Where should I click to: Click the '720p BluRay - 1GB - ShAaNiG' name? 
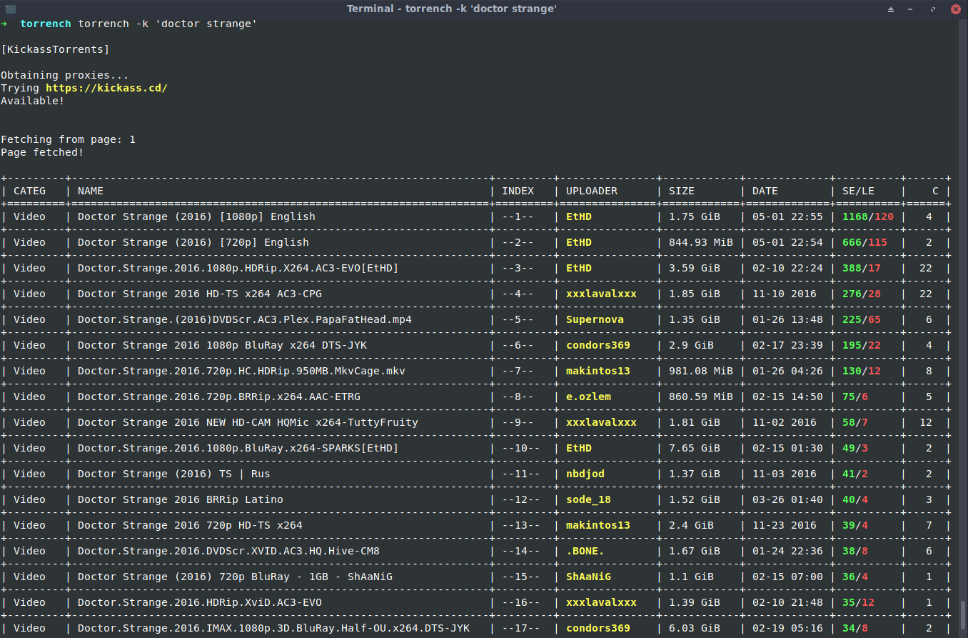[235, 577]
